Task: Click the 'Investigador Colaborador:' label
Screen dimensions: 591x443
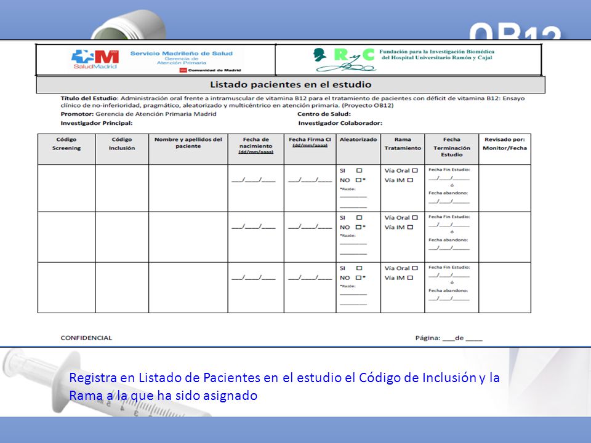Action: click(340, 123)
